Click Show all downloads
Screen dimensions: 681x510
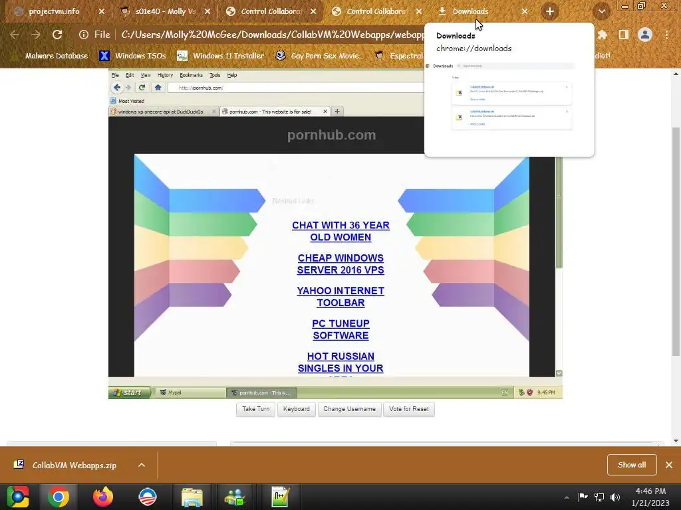pyautogui.click(x=632, y=465)
